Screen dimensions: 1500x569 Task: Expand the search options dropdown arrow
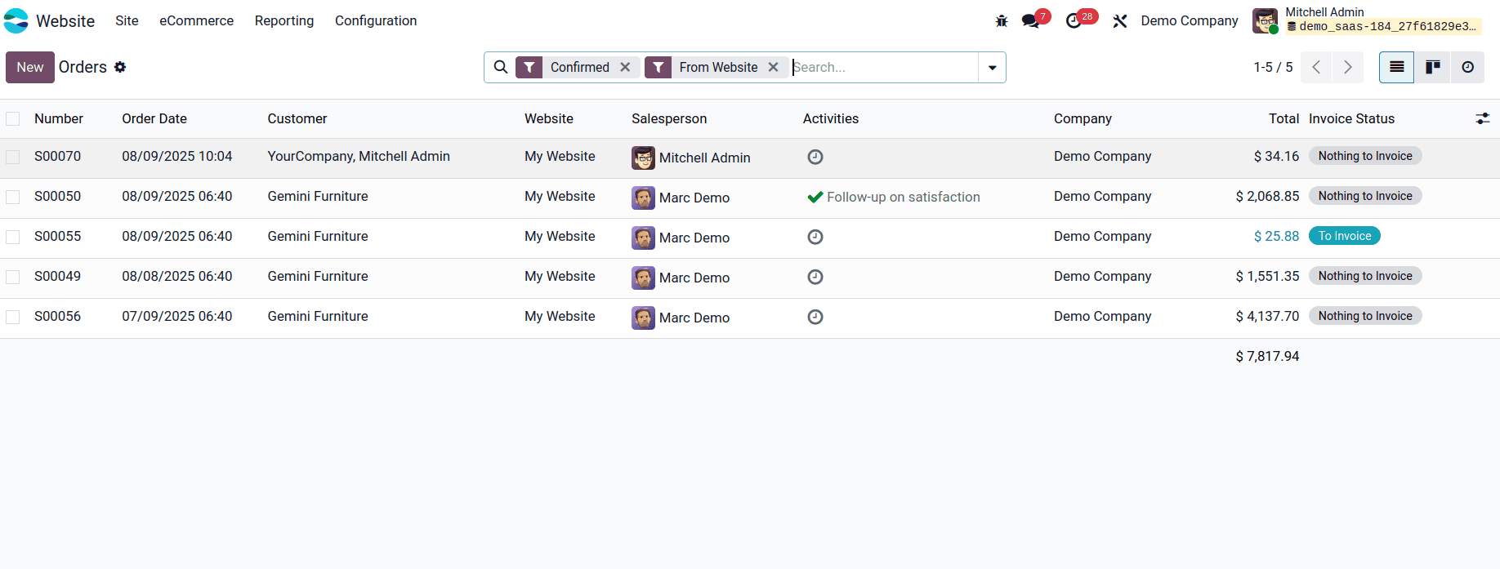(992, 67)
